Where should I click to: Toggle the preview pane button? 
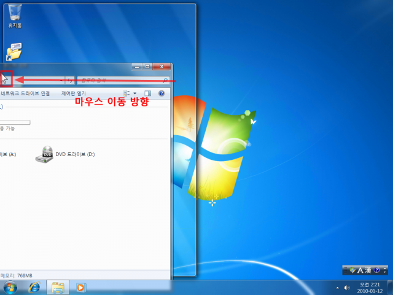(x=147, y=93)
